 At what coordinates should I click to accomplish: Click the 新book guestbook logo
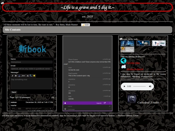[x=32, y=49]
